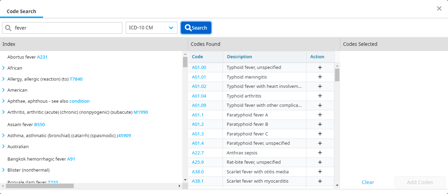Click plus for Typhoid fever, unspecified
Viewport: 448px width, 194px height.
tap(320, 68)
